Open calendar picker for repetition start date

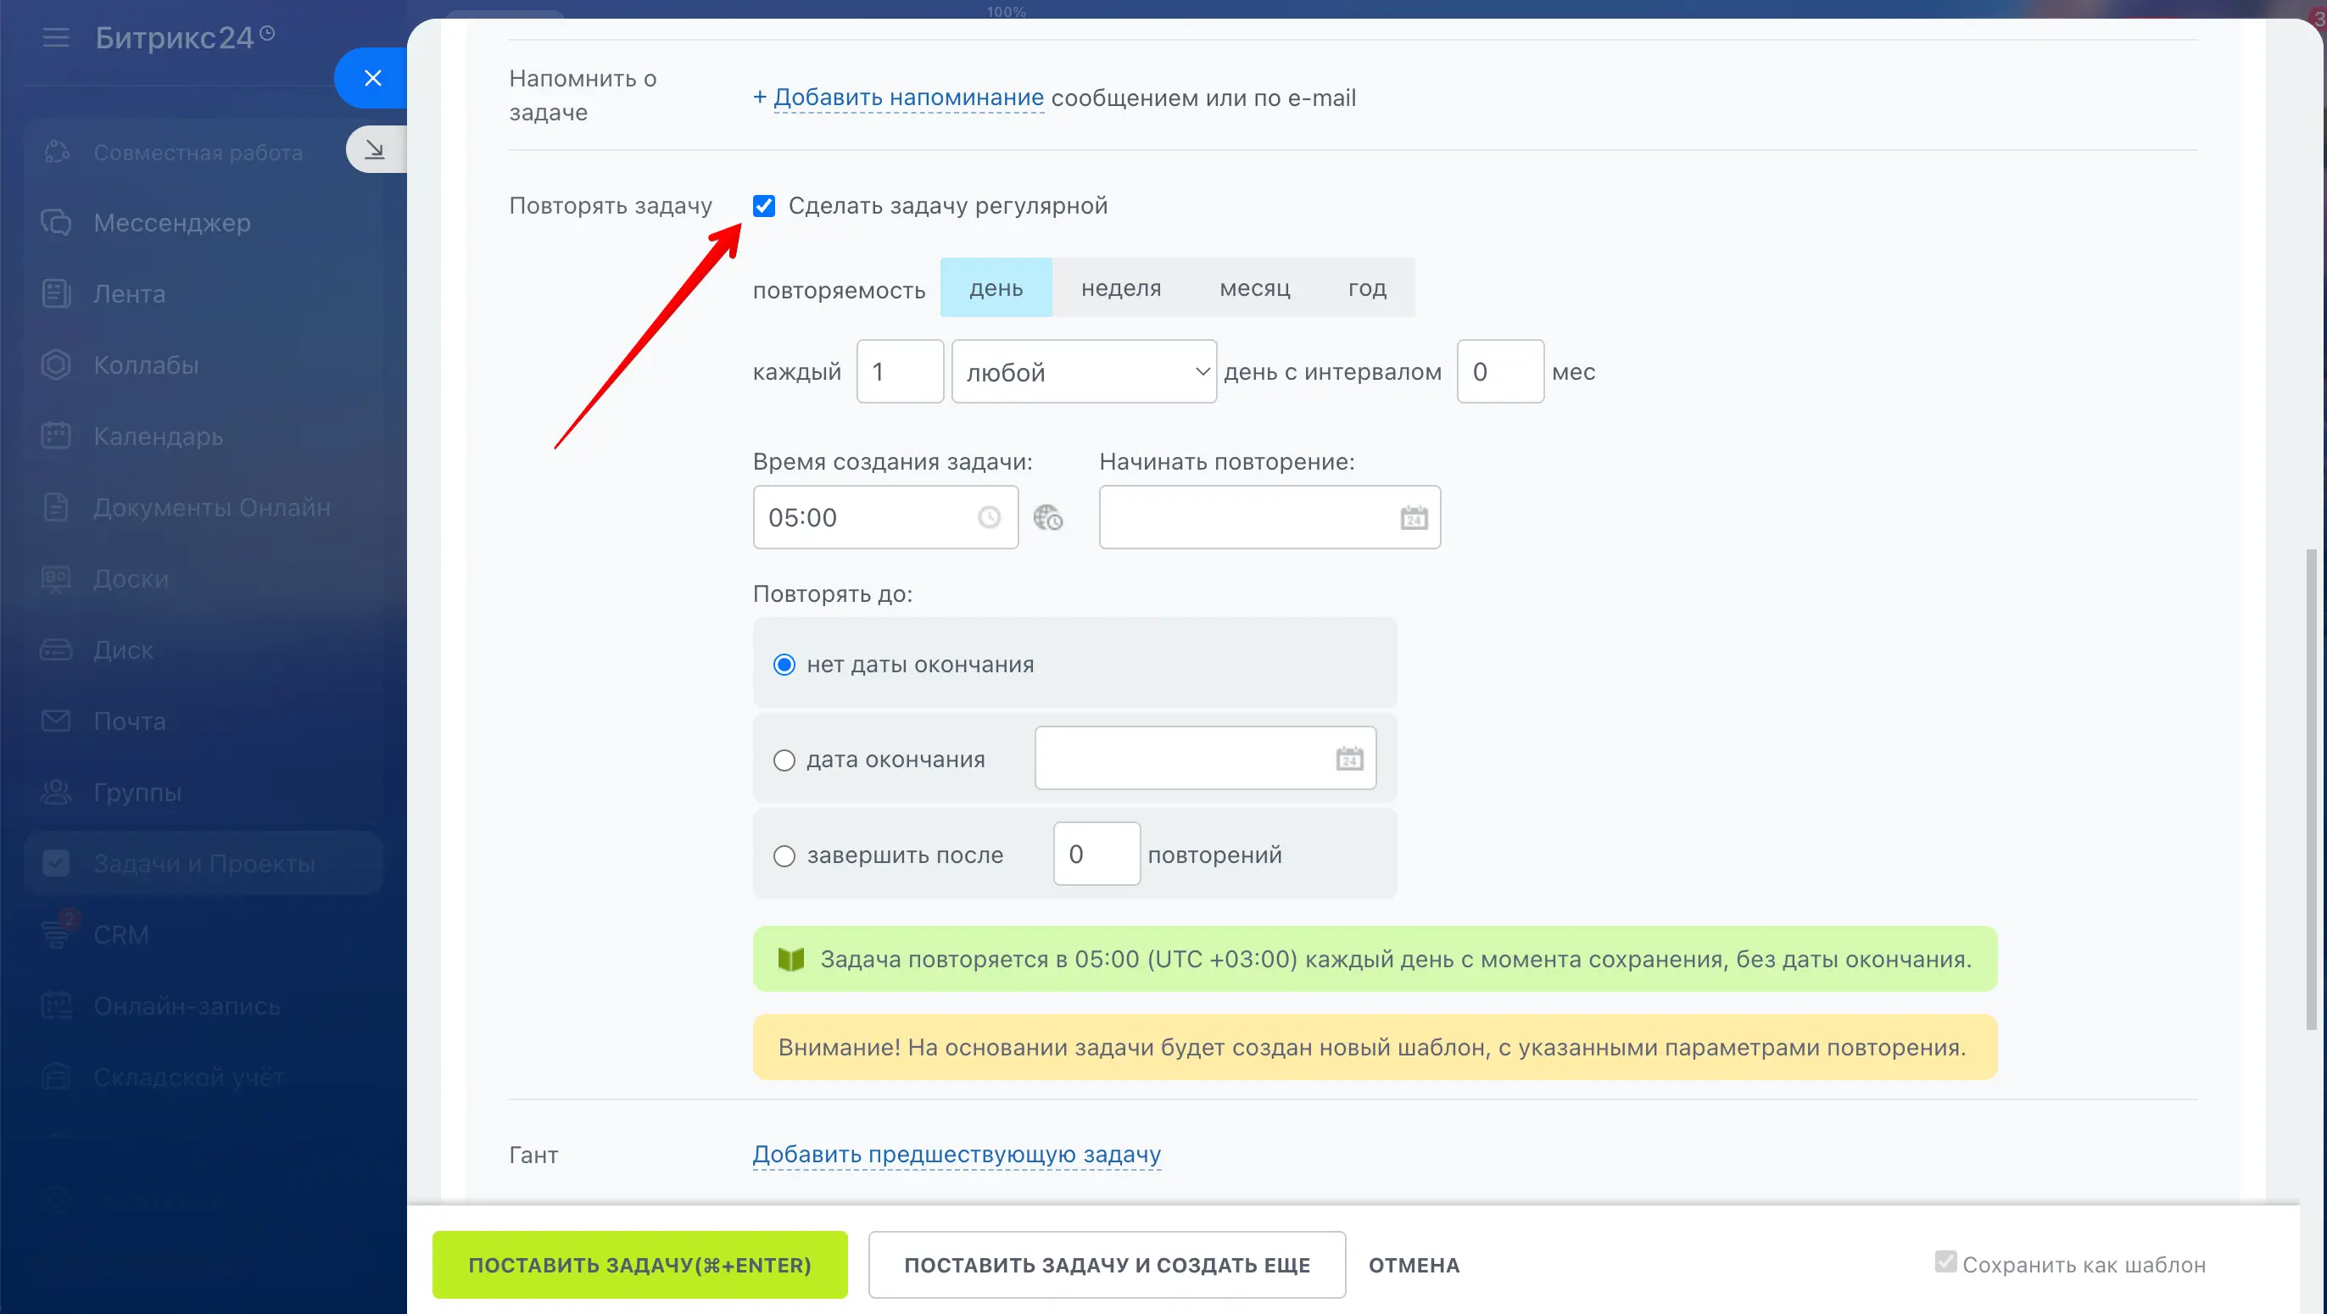click(x=1414, y=517)
